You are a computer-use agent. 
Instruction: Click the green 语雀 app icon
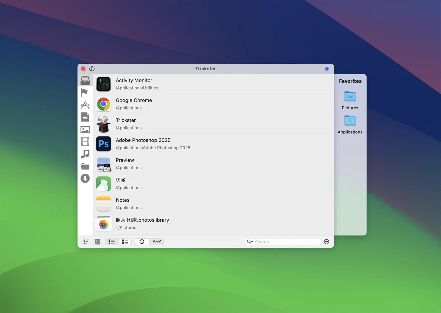coord(104,184)
